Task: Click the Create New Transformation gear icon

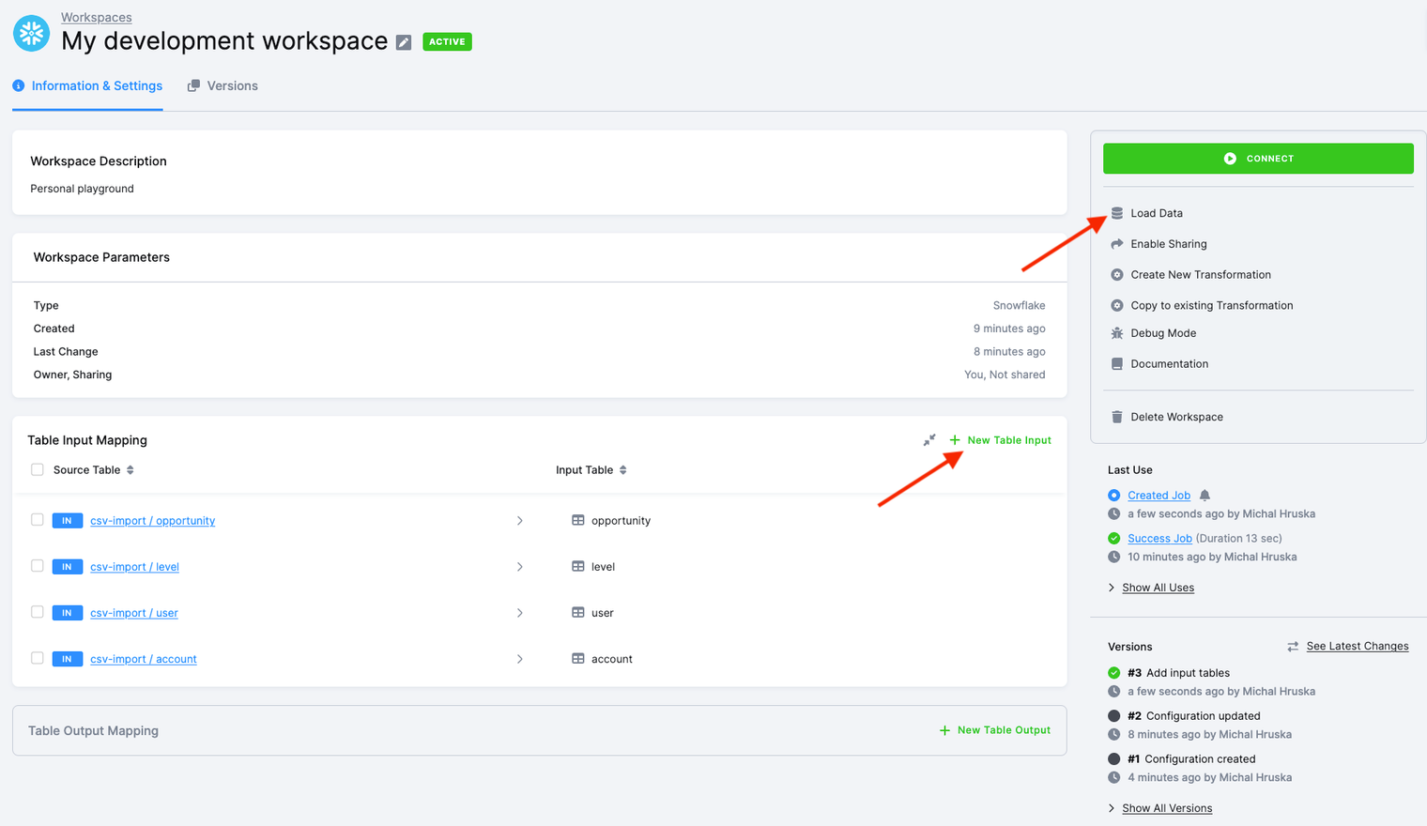Action: 1117,275
